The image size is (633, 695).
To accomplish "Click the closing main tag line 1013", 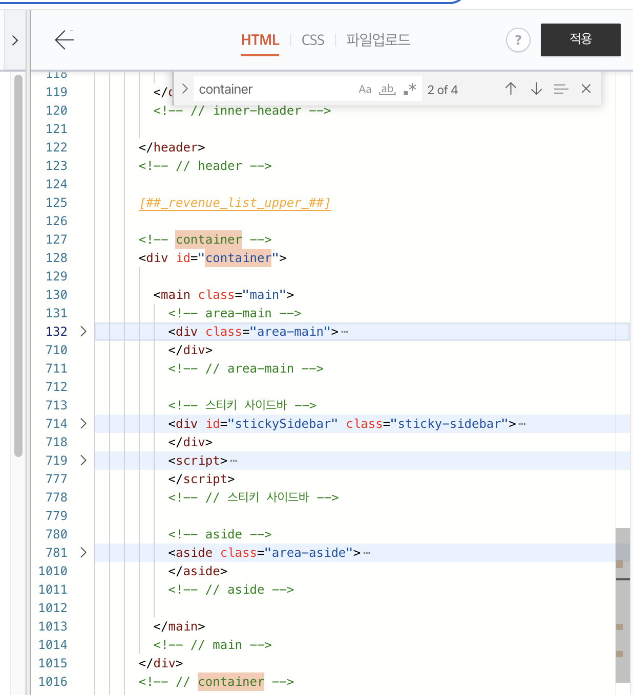I will coord(179,626).
